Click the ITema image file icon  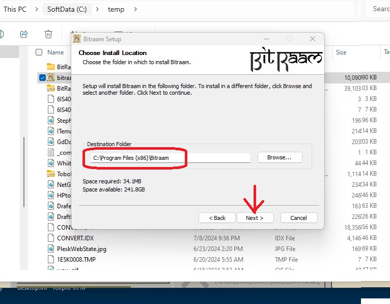pos(51,131)
